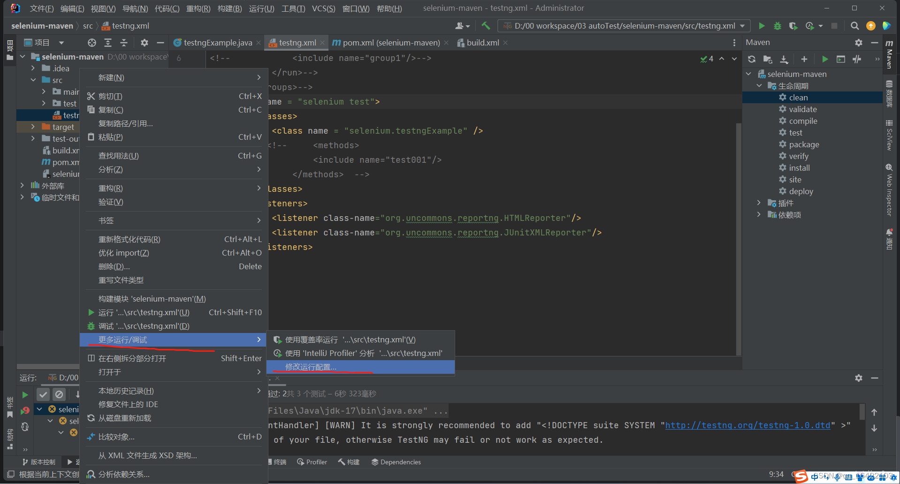Image resolution: width=900 pixels, height=484 pixels.
Task: Open the testng-1.0.dtd link in console
Action: [747, 425]
